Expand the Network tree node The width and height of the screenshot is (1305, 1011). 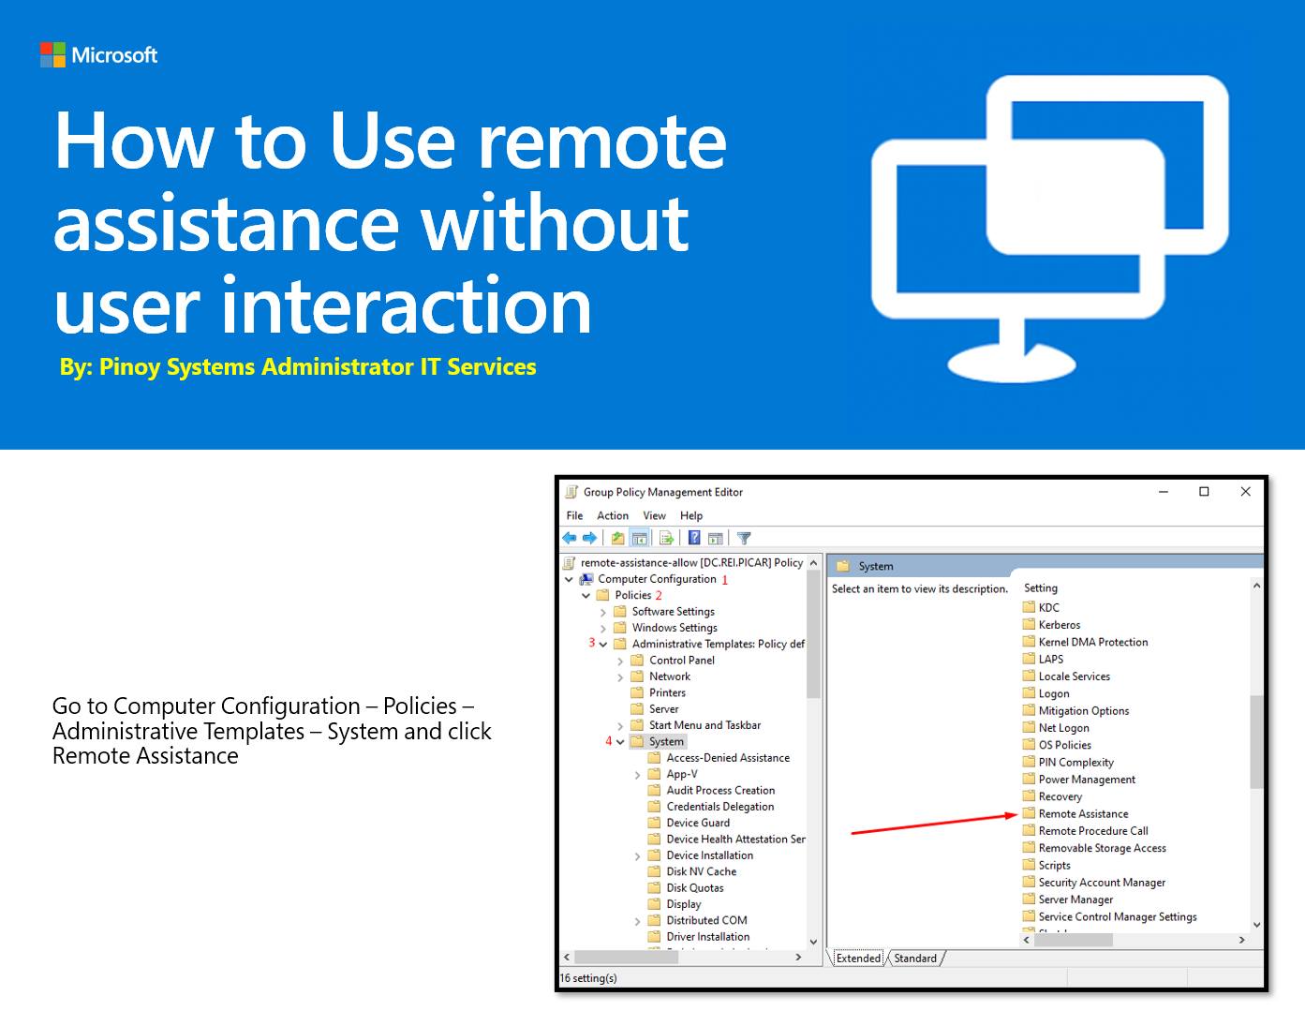(x=620, y=676)
